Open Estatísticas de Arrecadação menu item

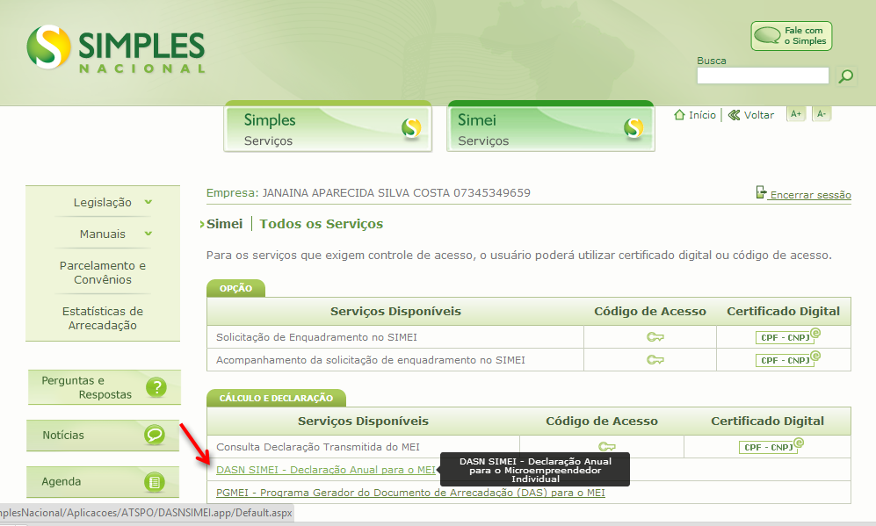[103, 318]
